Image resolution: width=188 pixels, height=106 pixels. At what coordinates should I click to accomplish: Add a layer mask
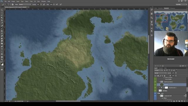(174, 101)
